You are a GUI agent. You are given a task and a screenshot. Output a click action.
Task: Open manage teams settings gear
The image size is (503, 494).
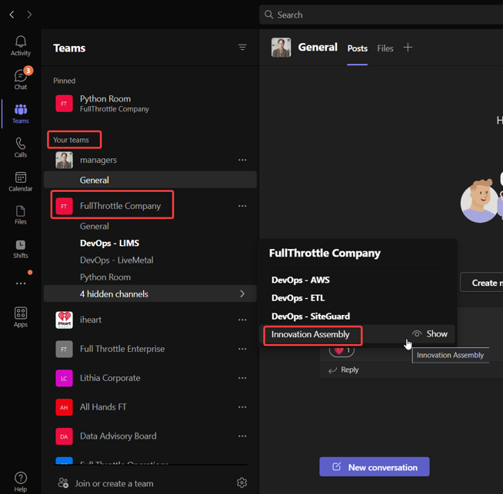[242, 482]
